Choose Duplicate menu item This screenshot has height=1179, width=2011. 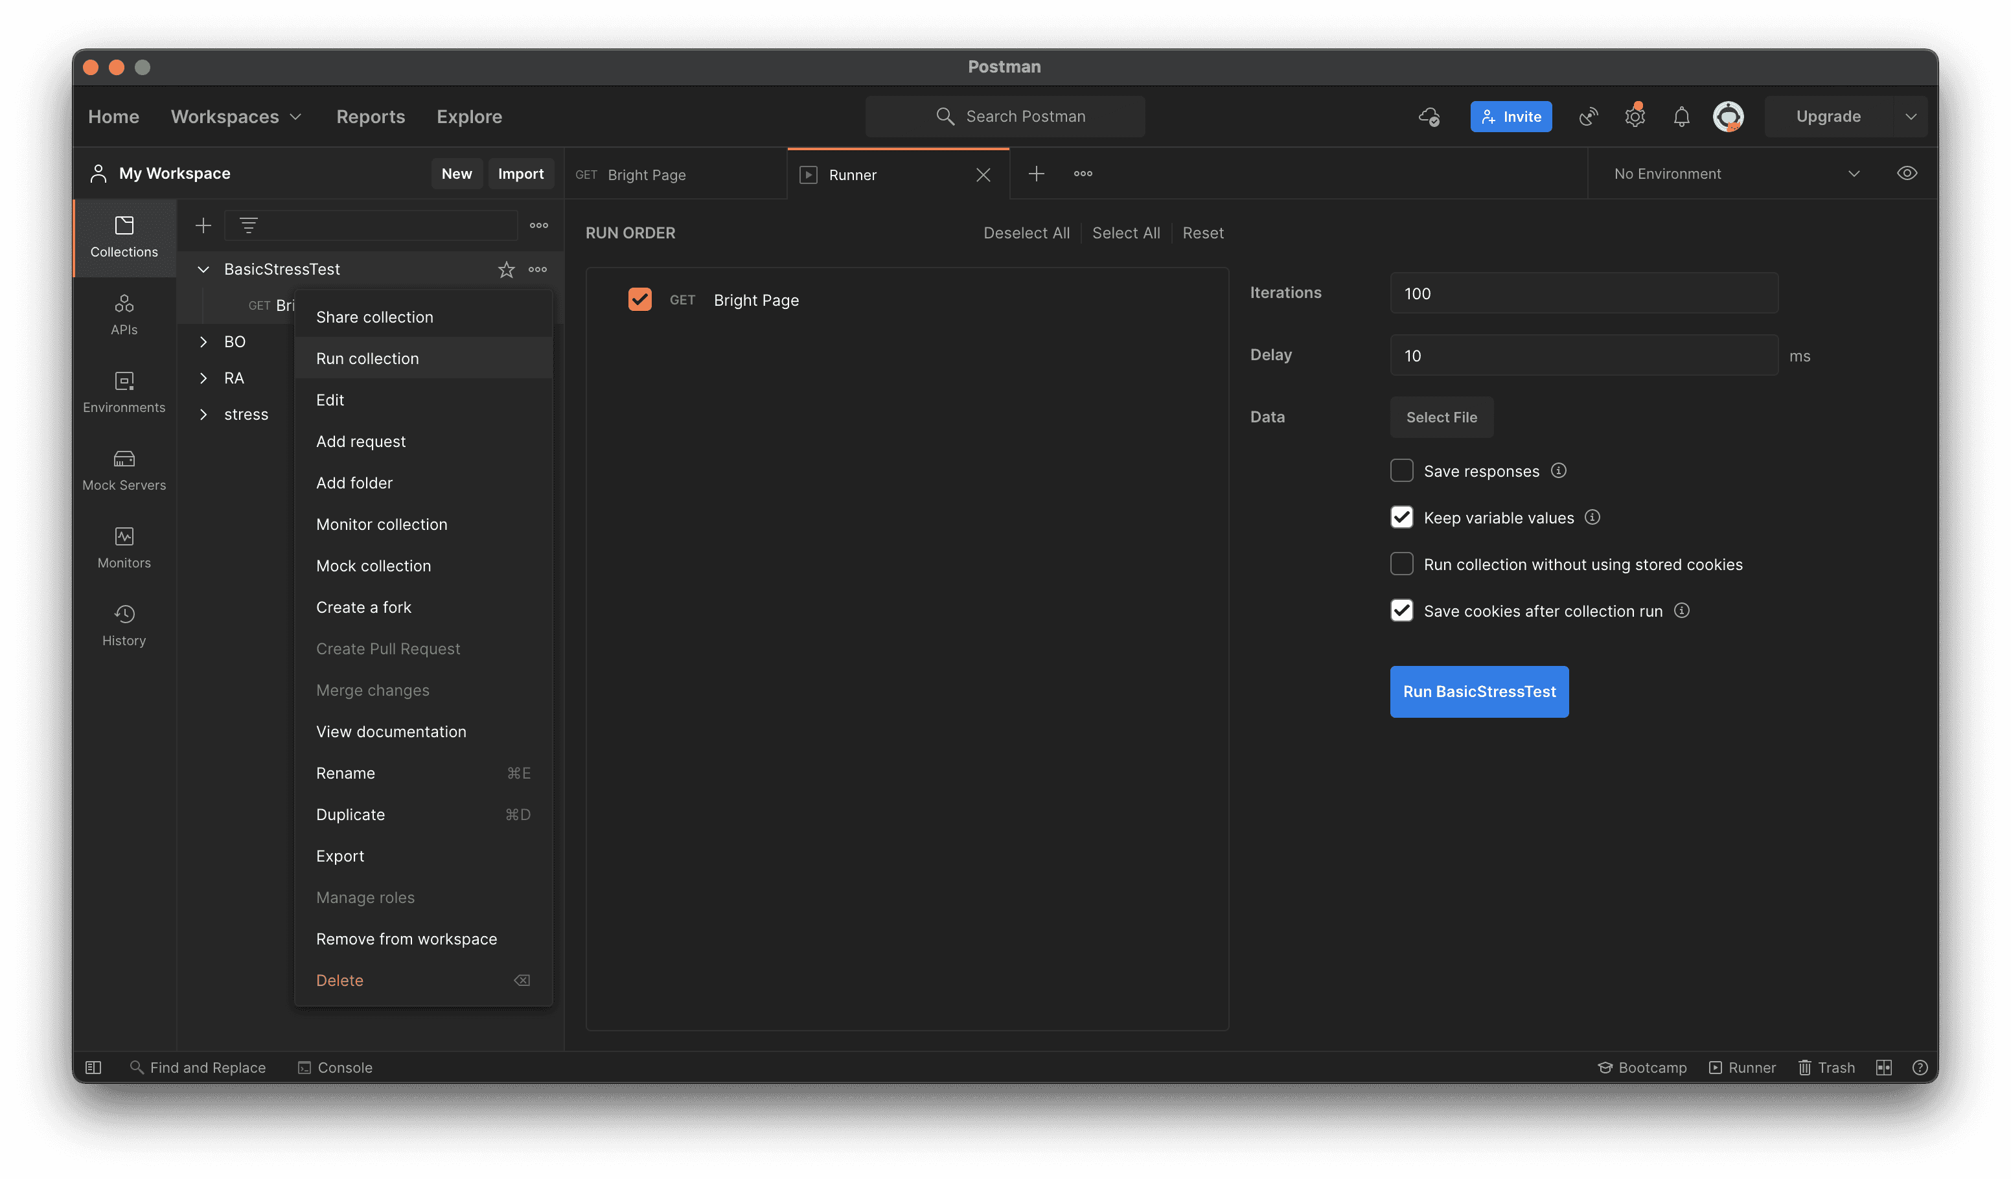pyautogui.click(x=423, y=814)
